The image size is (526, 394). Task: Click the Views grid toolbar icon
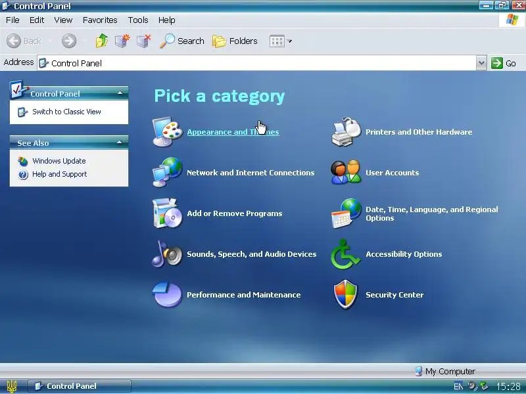[277, 41]
